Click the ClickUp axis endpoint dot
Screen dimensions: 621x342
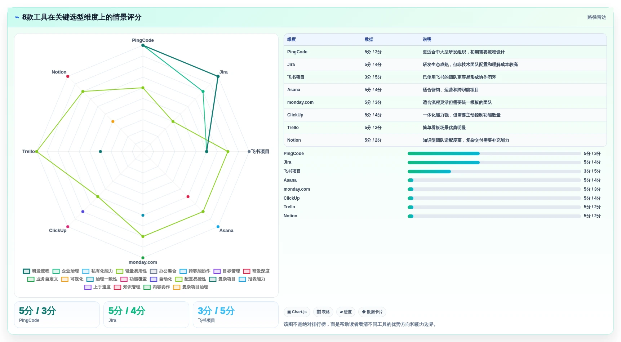pos(68,227)
